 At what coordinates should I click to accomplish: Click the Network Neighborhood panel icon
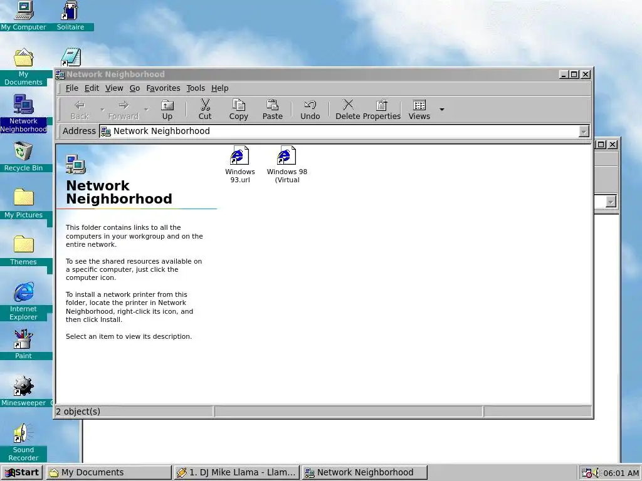coord(76,164)
